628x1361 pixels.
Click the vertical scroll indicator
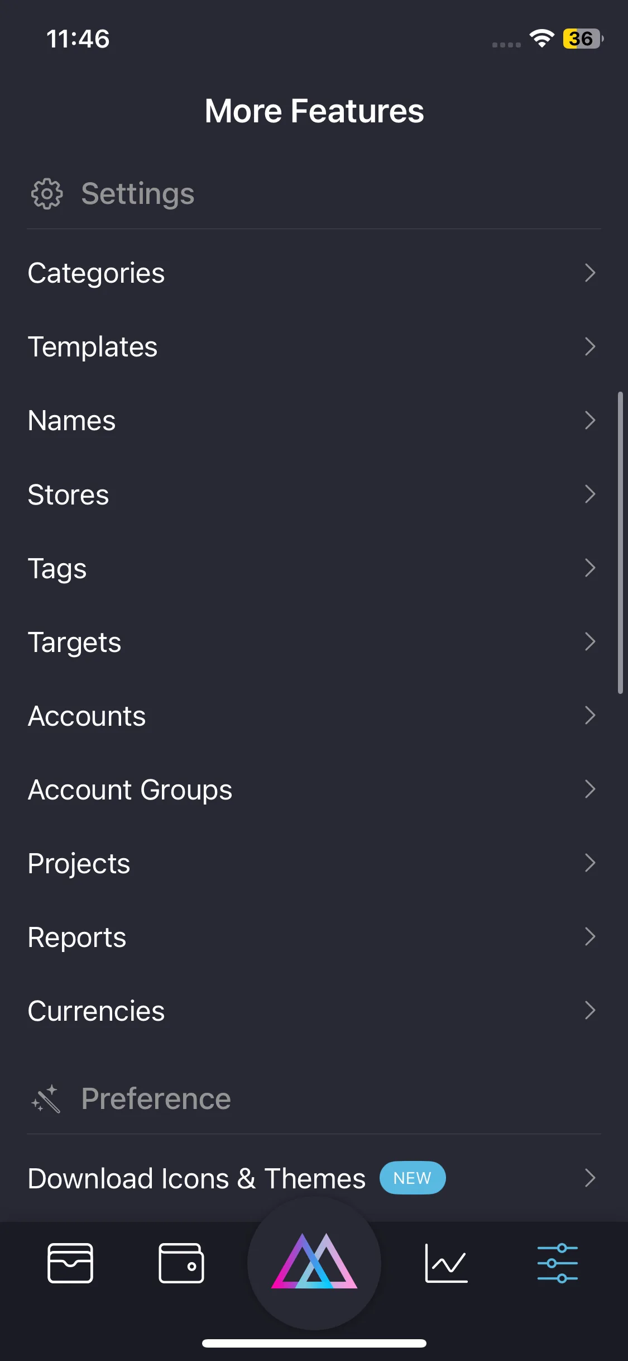(620, 542)
